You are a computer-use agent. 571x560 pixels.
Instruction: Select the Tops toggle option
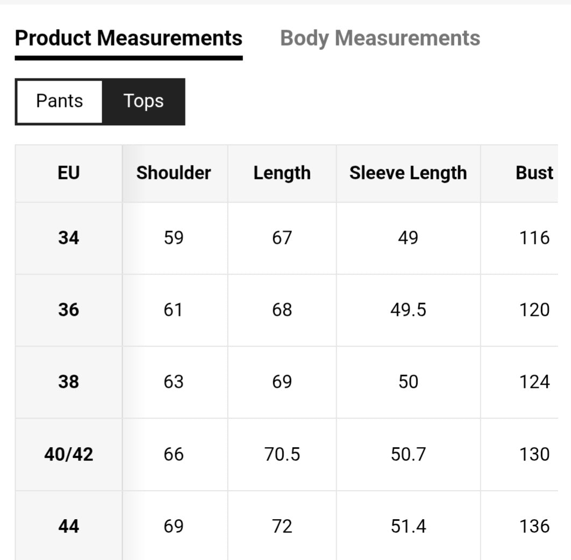coord(143,101)
